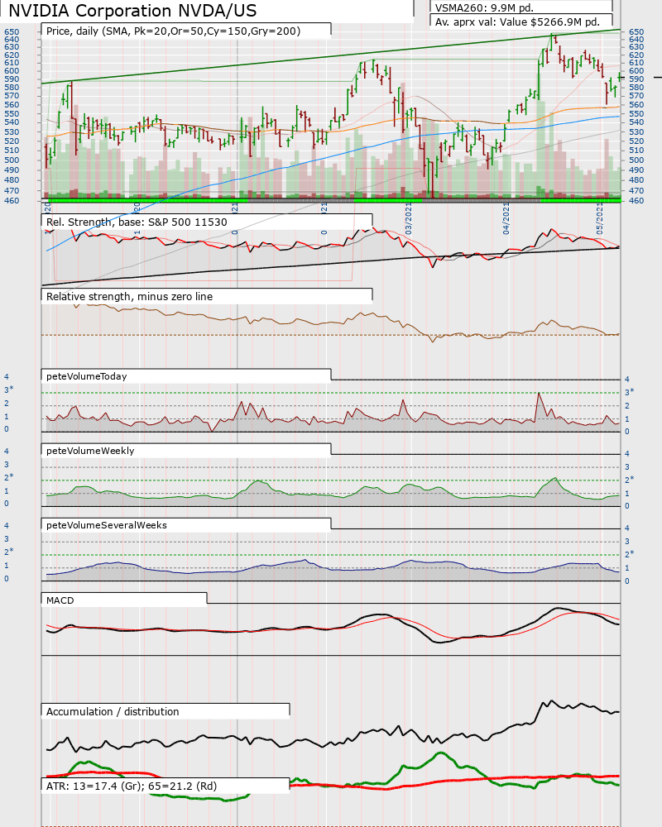Click the ATR: 13=17.4 (Gr); 65=21.2 (Rd) label
The image size is (662, 827).
(132, 786)
